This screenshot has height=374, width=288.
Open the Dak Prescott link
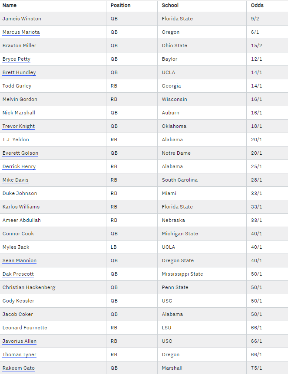tap(18, 274)
